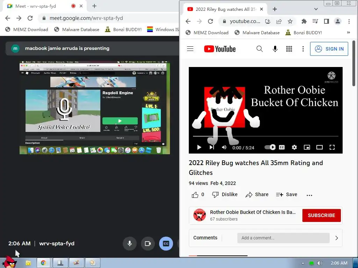Go back in the Meet browser window
This screenshot has width=358, height=268.
click(8, 18)
